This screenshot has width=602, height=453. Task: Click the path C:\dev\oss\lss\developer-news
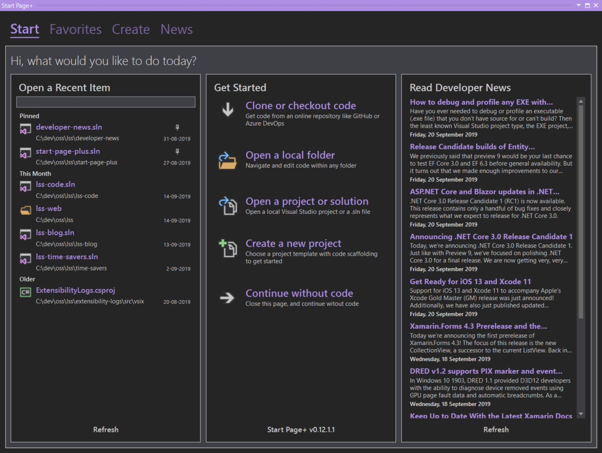78,138
